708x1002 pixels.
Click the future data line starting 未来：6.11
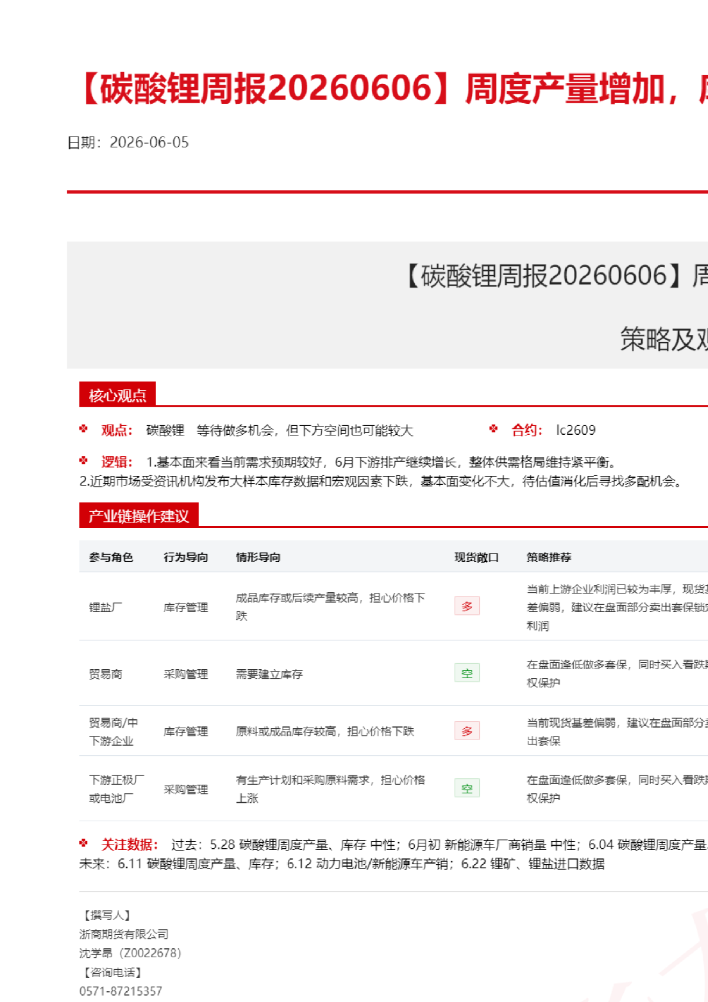(x=342, y=864)
